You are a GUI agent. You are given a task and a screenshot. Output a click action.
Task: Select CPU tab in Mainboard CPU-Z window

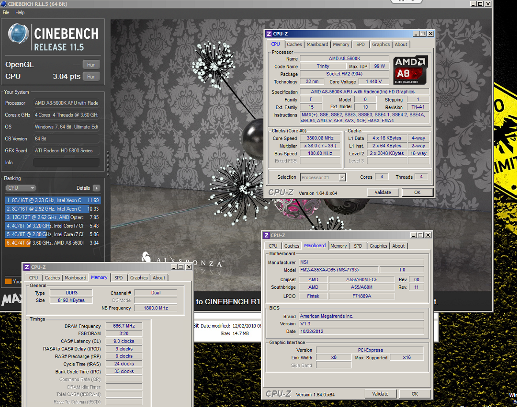point(273,246)
